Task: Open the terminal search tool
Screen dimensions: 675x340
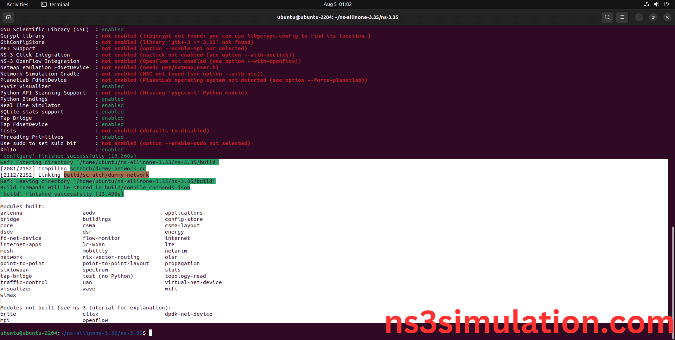Action: click(x=607, y=17)
